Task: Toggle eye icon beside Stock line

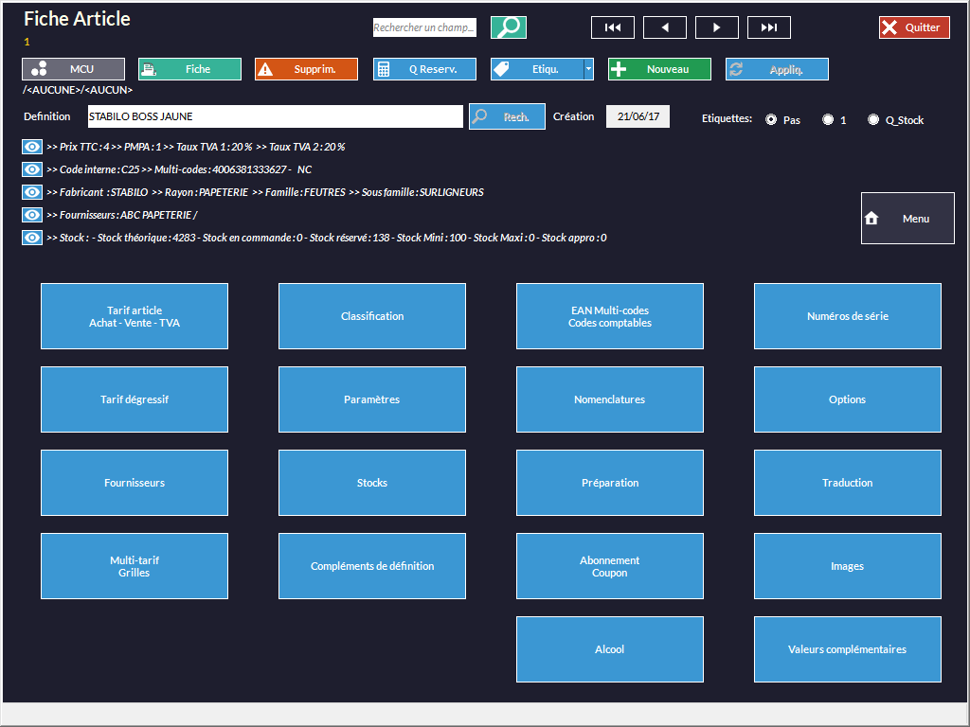Action: [x=32, y=238]
